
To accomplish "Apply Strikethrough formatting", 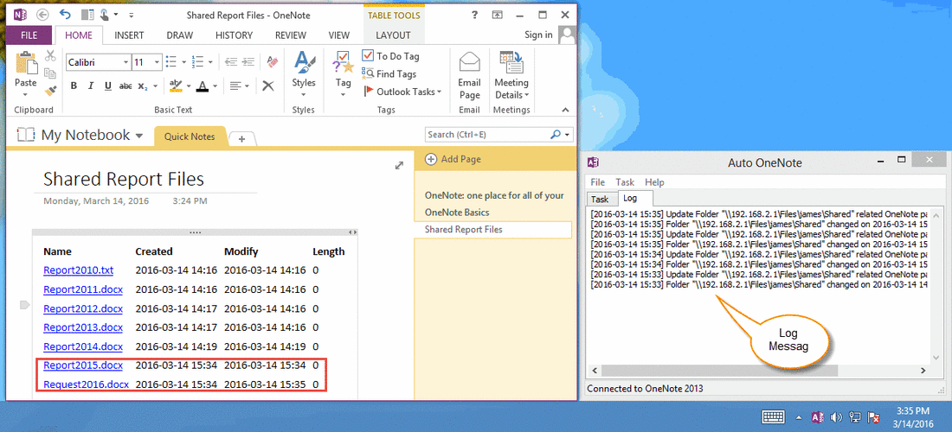I will pyautogui.click(x=125, y=86).
